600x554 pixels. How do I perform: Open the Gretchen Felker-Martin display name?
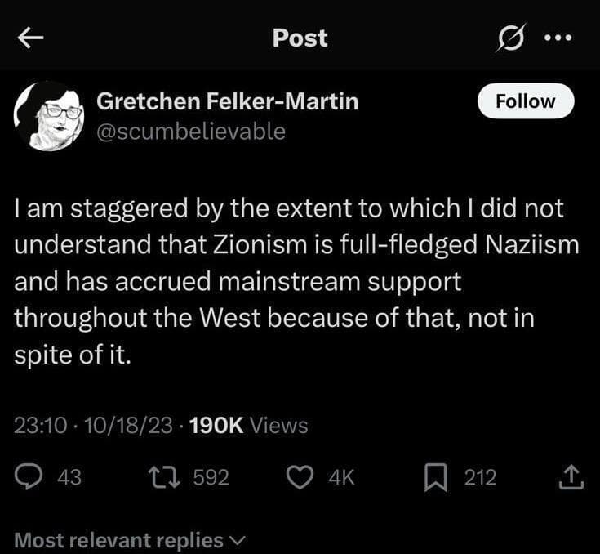click(228, 101)
